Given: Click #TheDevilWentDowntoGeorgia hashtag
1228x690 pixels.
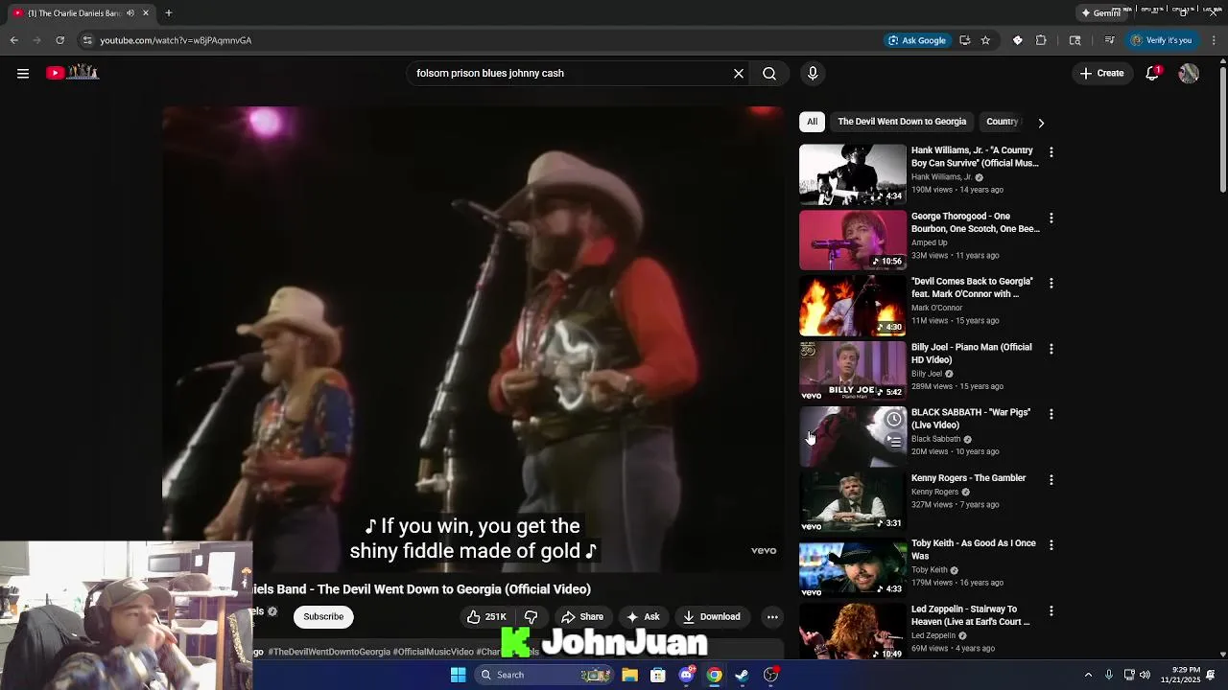Looking at the screenshot, I should [x=329, y=652].
